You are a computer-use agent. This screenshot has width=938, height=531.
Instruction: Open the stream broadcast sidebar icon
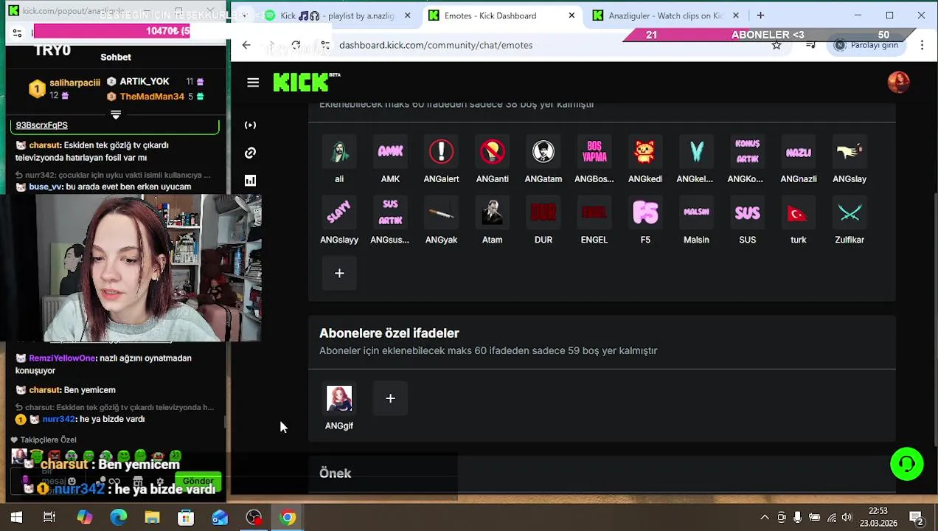[x=251, y=125]
